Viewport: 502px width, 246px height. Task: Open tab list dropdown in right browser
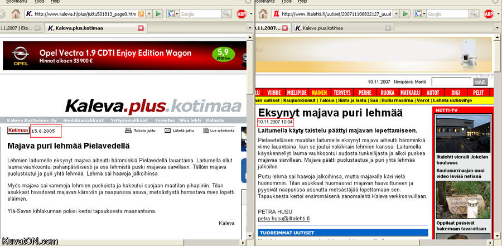tap(497, 28)
